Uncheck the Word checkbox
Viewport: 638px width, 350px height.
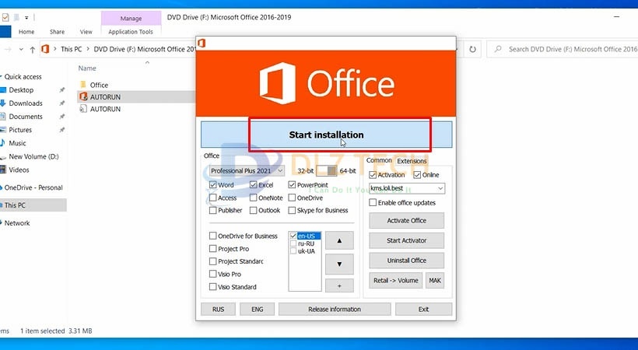[x=213, y=185]
